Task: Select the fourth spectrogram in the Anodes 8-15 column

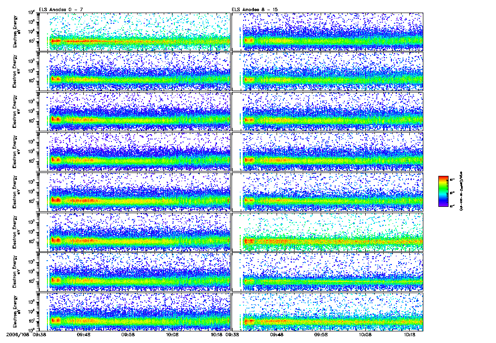Action: [327, 152]
